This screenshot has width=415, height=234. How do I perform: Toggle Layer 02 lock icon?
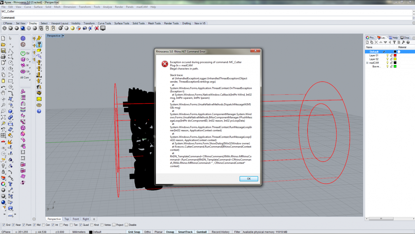(391, 59)
